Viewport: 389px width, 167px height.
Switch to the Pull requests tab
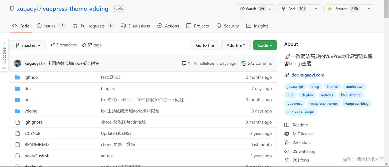click(x=93, y=26)
